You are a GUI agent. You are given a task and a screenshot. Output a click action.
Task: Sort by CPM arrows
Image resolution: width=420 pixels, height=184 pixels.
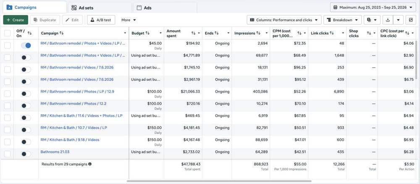[299, 33]
